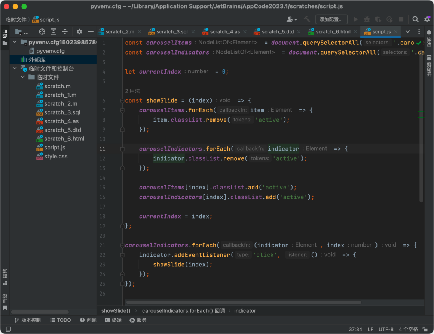This screenshot has width=434, height=334.
Task: Open project panel options gear
Action: (x=79, y=32)
